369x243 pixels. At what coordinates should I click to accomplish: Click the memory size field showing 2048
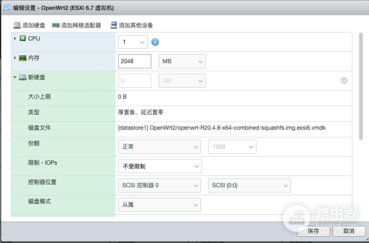point(135,61)
